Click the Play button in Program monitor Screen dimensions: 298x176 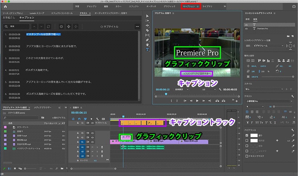click(197, 101)
